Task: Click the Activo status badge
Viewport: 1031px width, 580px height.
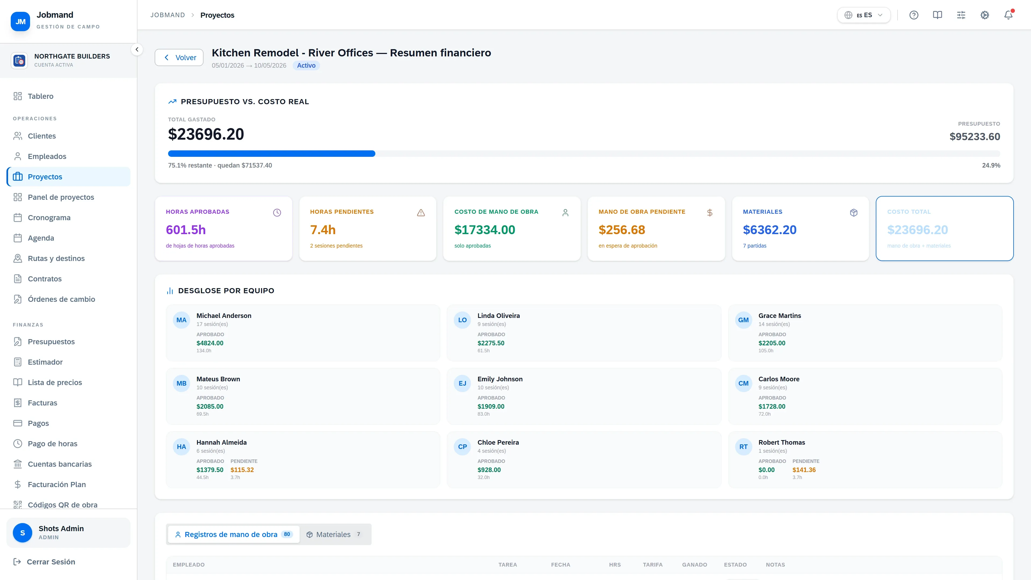Action: coord(306,66)
